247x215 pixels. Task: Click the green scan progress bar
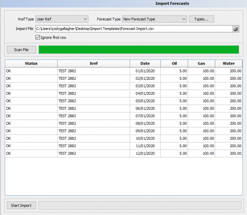tap(139, 50)
